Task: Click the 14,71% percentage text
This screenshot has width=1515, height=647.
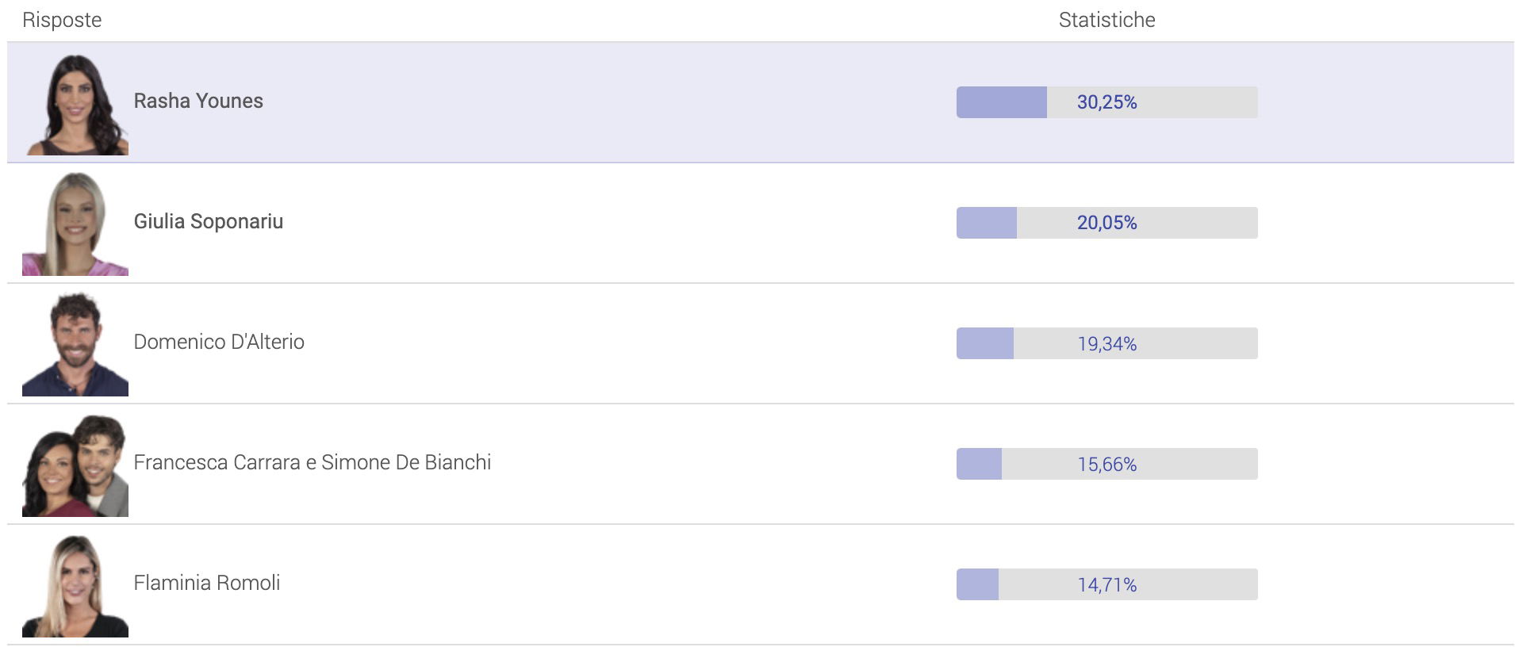Action: pyautogui.click(x=1107, y=585)
